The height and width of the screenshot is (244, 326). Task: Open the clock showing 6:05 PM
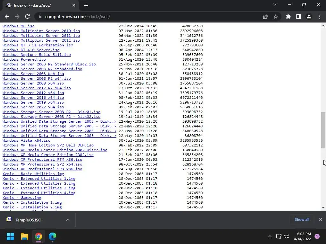302,236
